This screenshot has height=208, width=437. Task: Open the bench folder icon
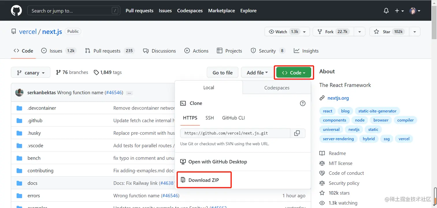[x=19, y=158]
